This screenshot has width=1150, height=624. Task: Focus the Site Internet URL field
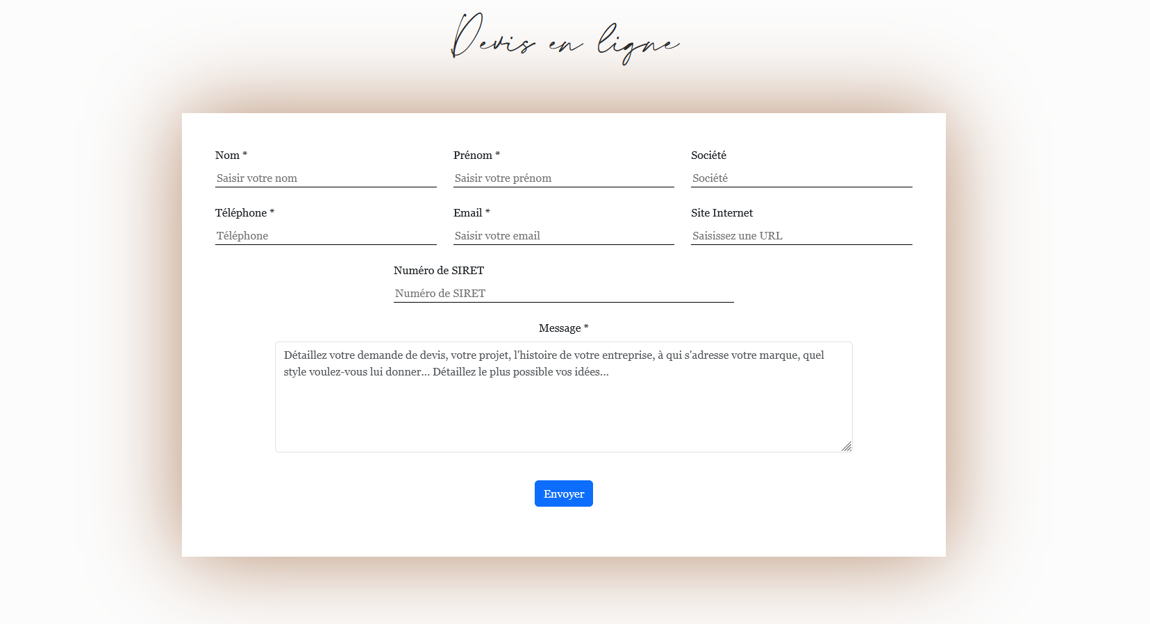(801, 236)
